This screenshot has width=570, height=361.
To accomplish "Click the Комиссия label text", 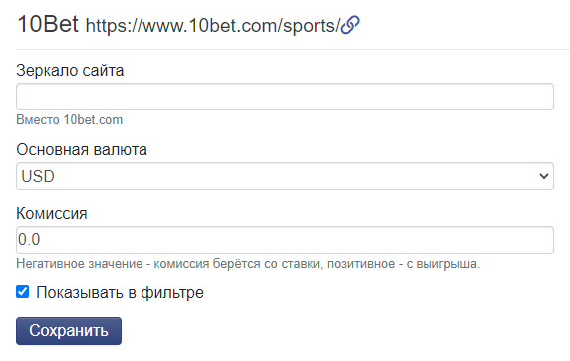I will pos(52,214).
